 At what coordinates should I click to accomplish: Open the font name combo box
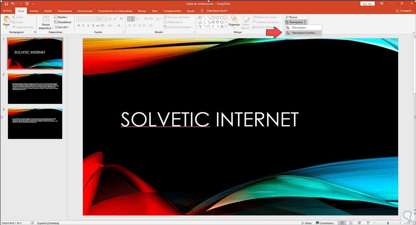click(x=86, y=19)
